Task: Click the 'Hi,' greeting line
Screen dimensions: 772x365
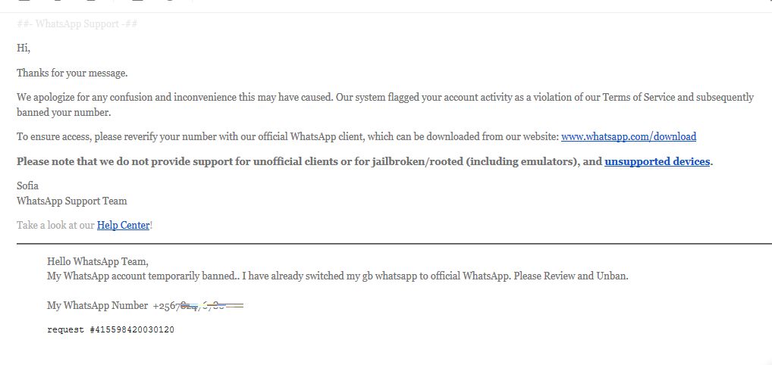Action: (x=24, y=48)
